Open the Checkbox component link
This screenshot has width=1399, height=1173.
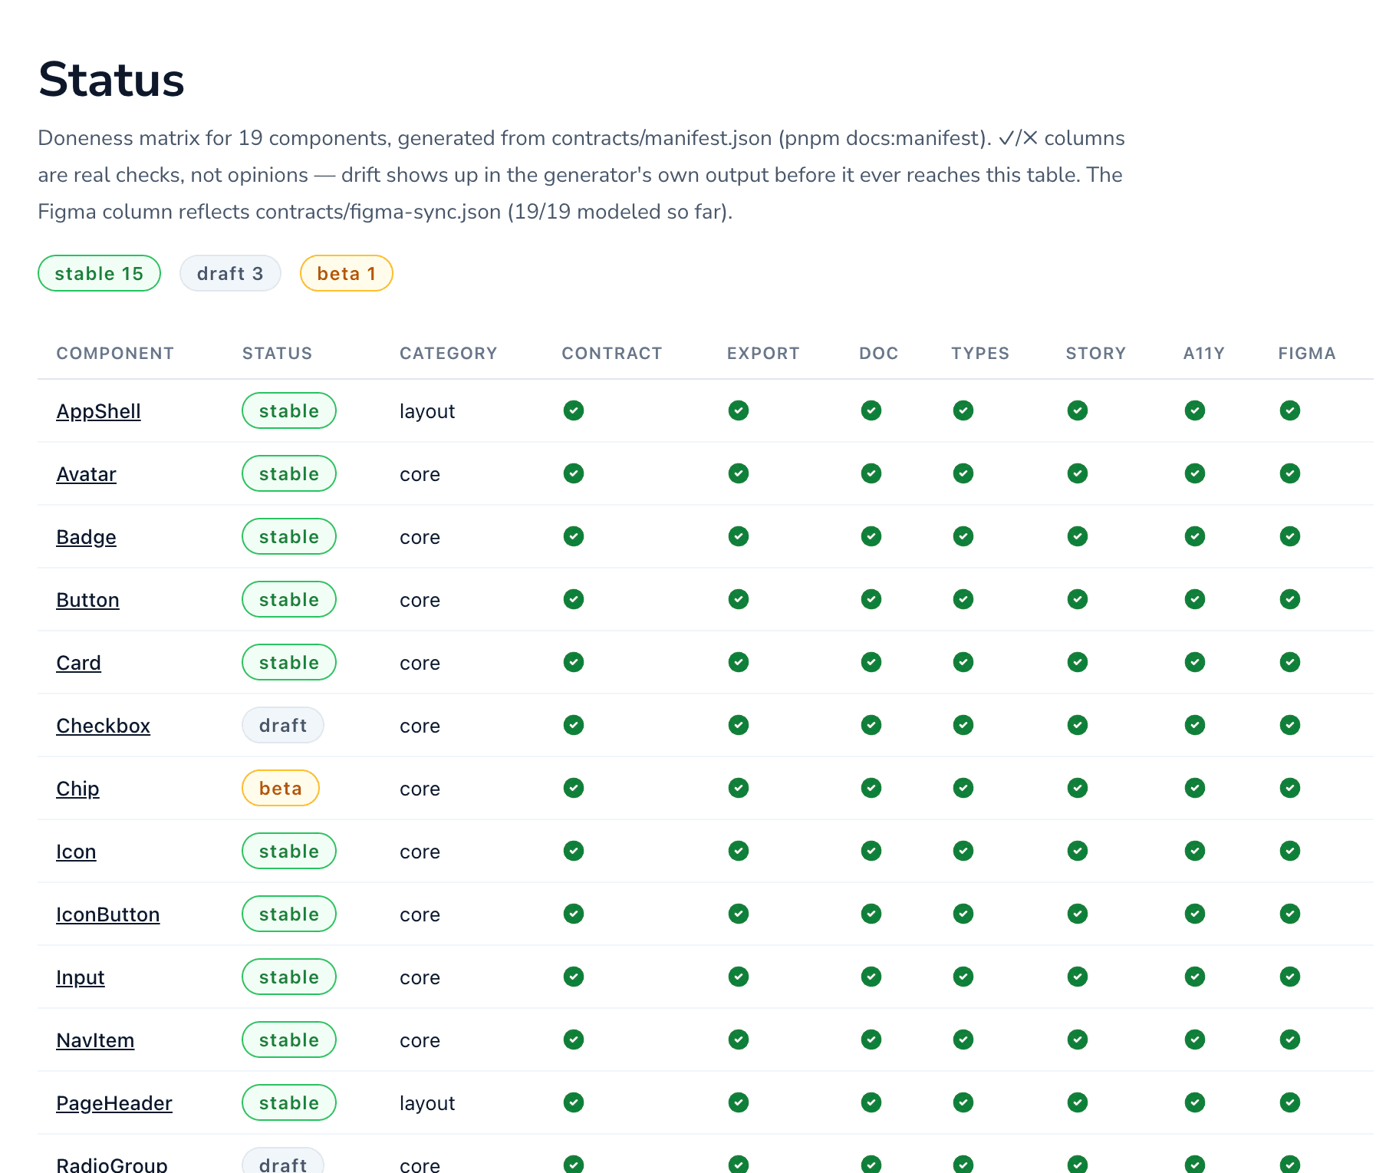(103, 726)
